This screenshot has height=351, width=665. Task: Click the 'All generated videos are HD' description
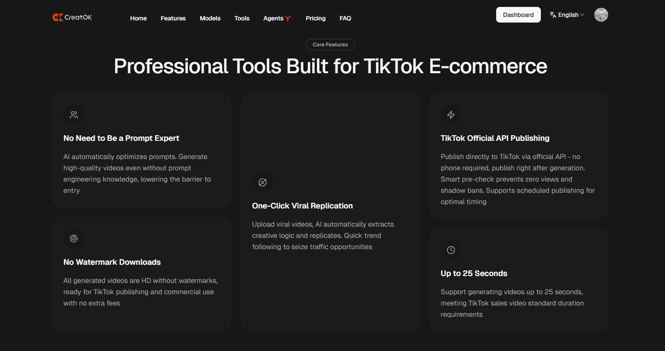(x=141, y=292)
